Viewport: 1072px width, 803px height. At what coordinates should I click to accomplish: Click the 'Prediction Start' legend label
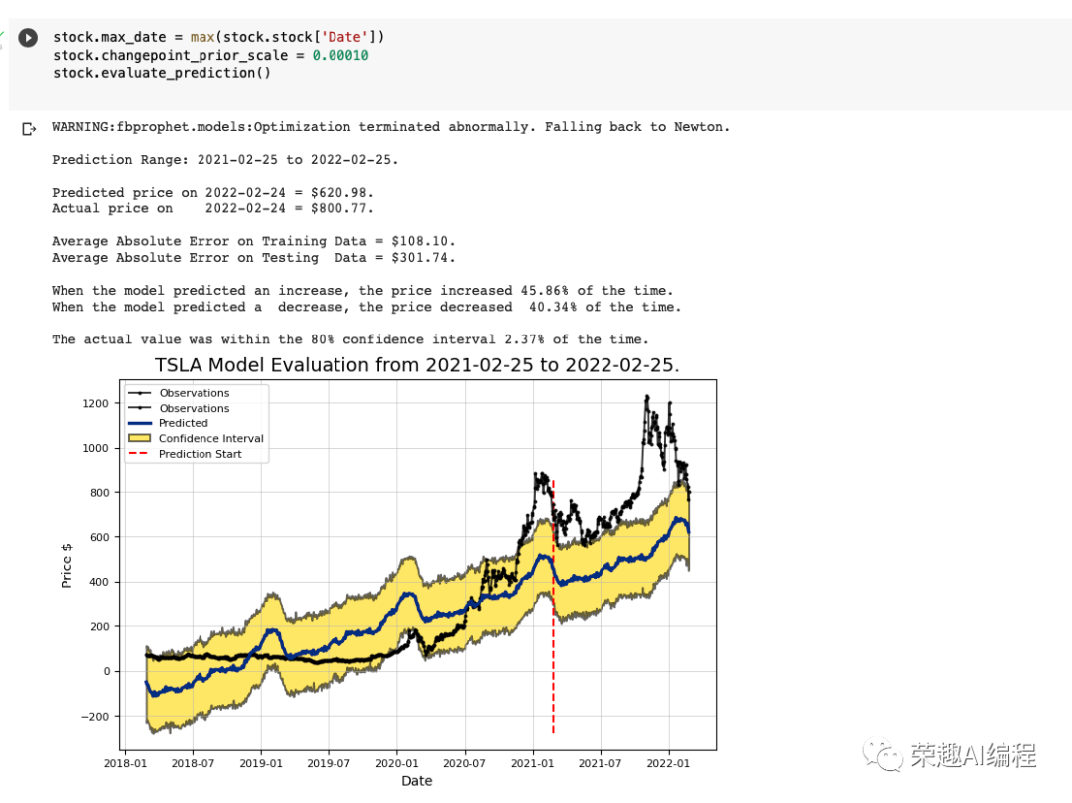click(201, 454)
